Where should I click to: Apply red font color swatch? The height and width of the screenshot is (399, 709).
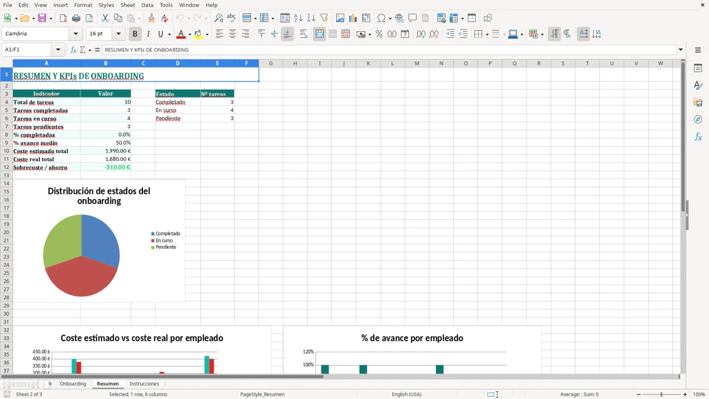coord(181,34)
